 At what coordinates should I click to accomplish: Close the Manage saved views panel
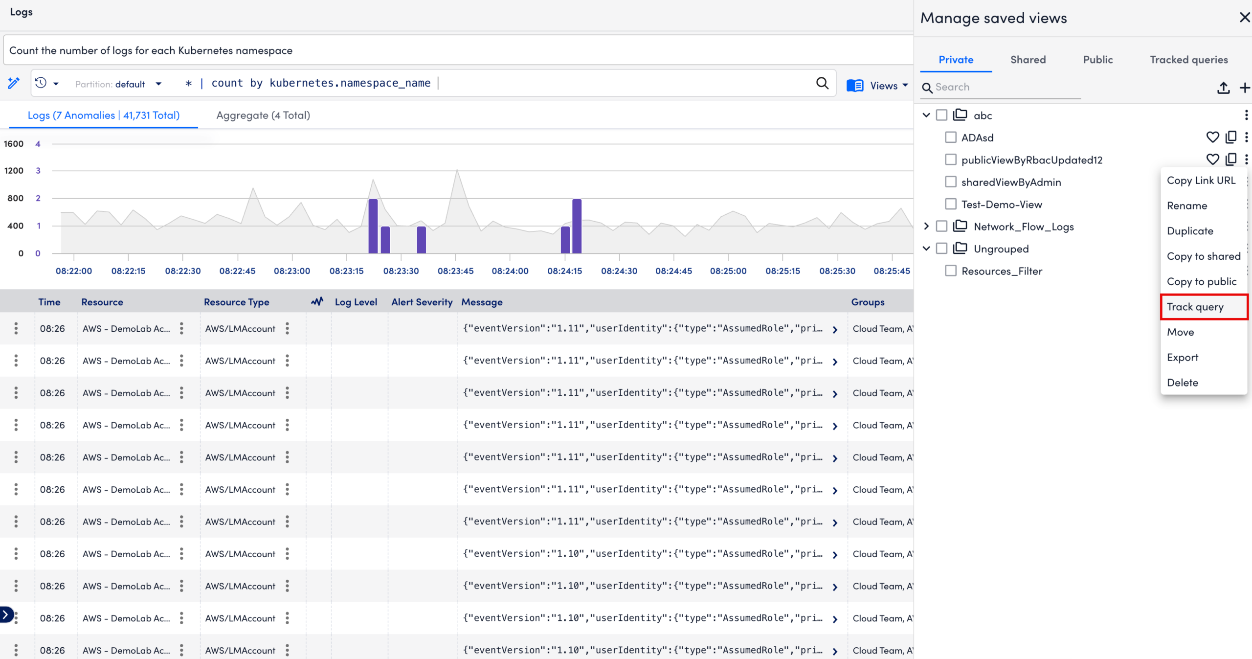[1244, 18]
